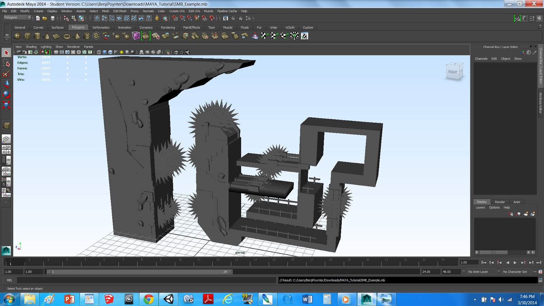Toggle the auto keyframe button
This screenshot has height=306, width=544.
(535, 272)
